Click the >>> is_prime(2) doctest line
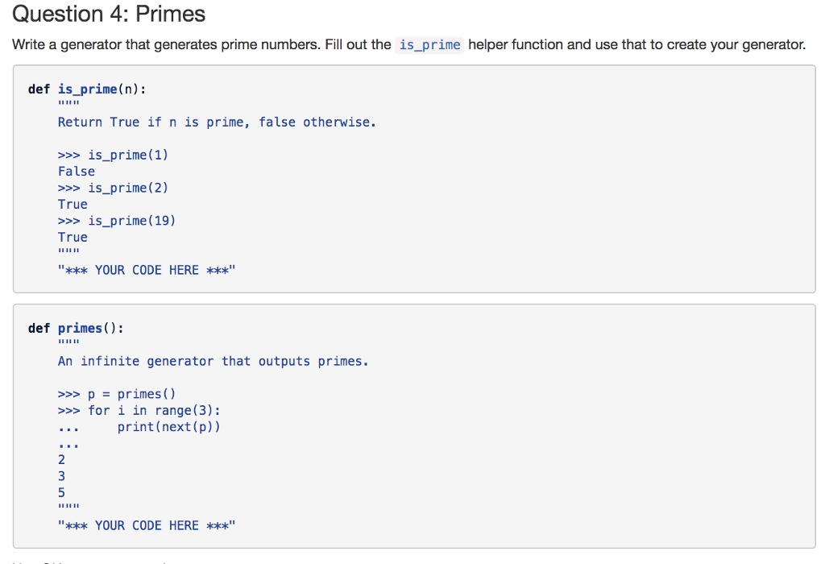The width and height of the screenshot is (825, 564). 113,188
